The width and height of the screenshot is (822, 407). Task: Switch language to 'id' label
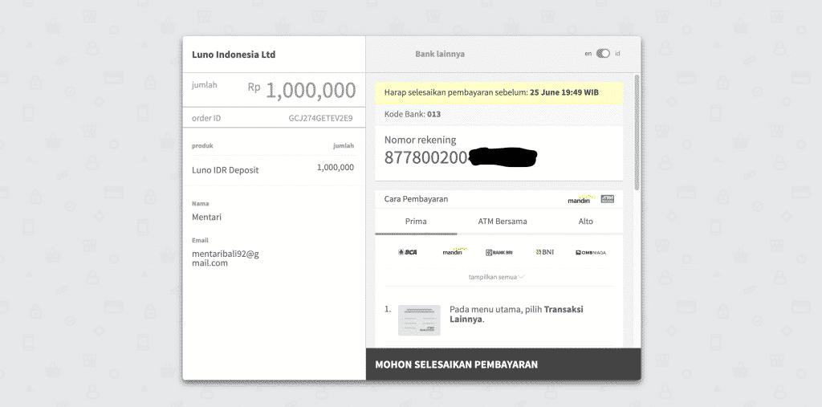617,54
